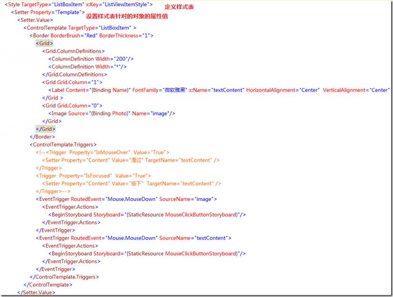Click x:Name="textContent" in the Label line
The width and height of the screenshot is (393, 297).
tap(217, 90)
